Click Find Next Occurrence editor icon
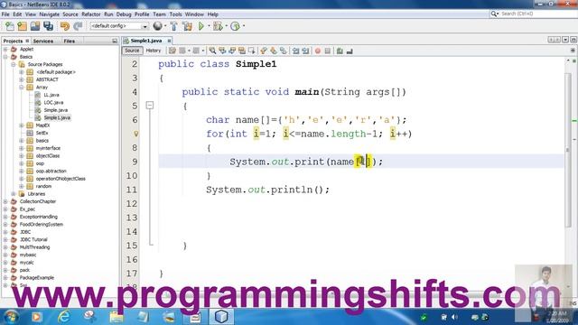 (232, 51)
